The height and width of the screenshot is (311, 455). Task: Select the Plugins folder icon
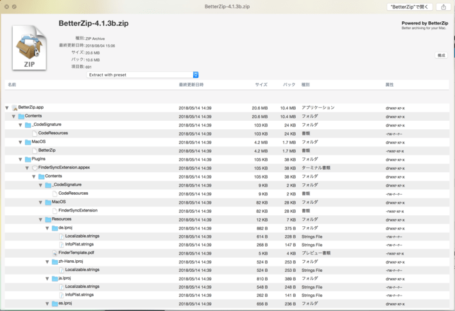coord(28,159)
